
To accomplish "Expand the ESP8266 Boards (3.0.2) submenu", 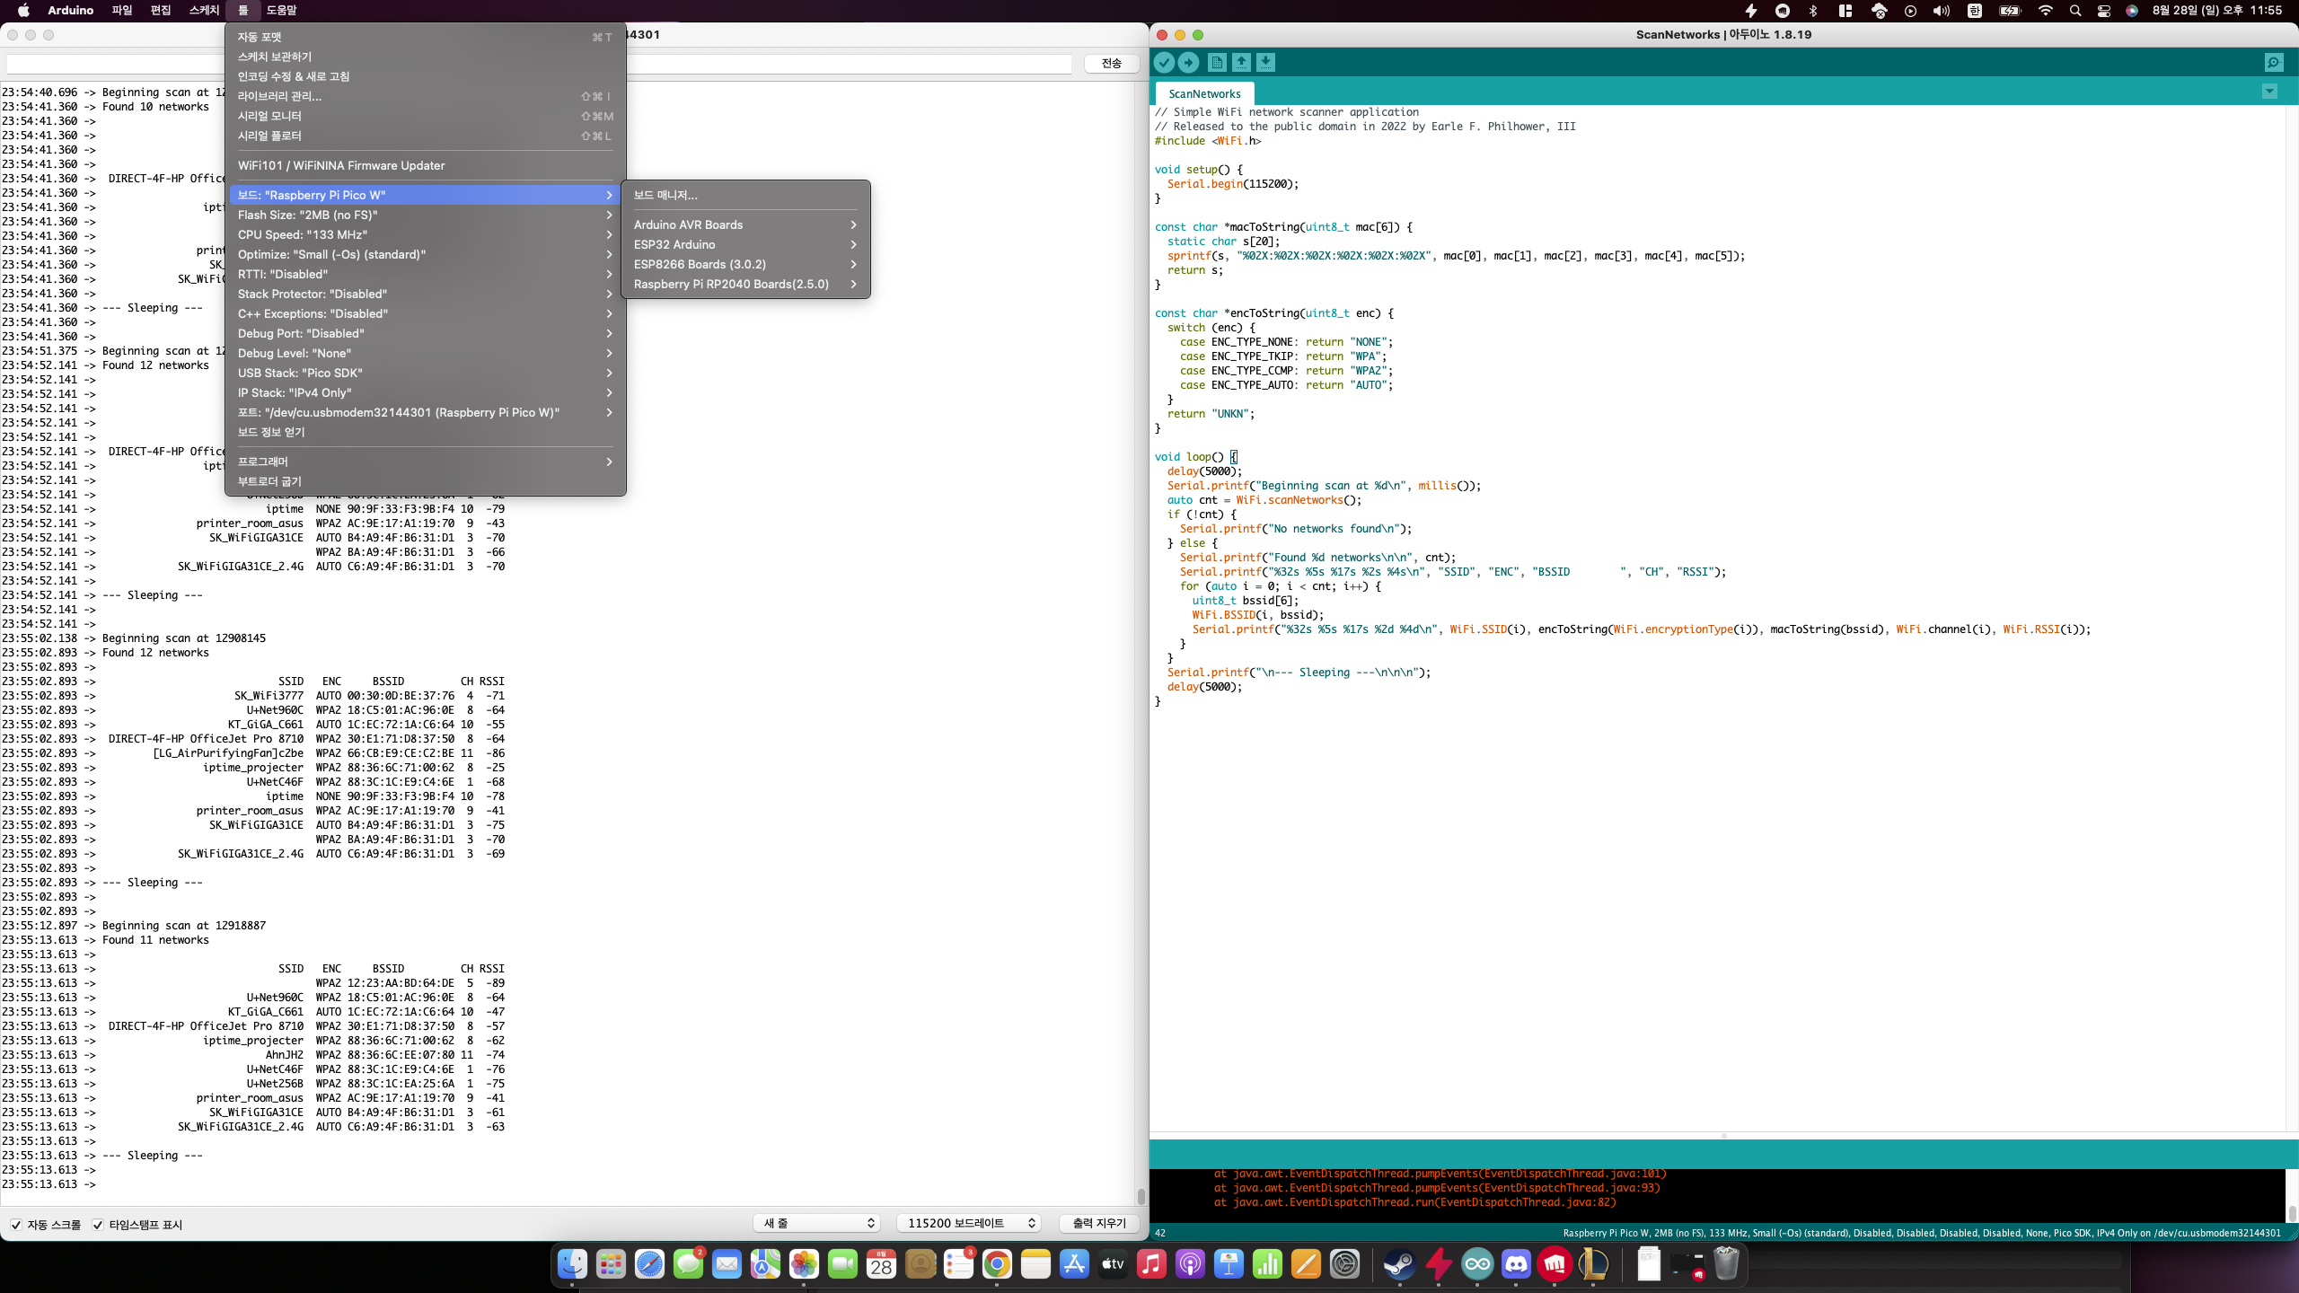I will (745, 264).
